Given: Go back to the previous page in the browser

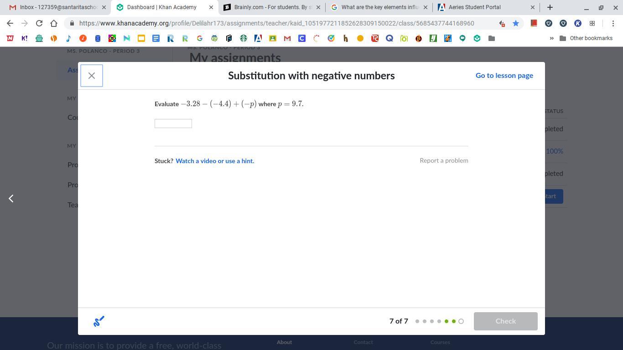Looking at the screenshot, I should click(x=10, y=23).
